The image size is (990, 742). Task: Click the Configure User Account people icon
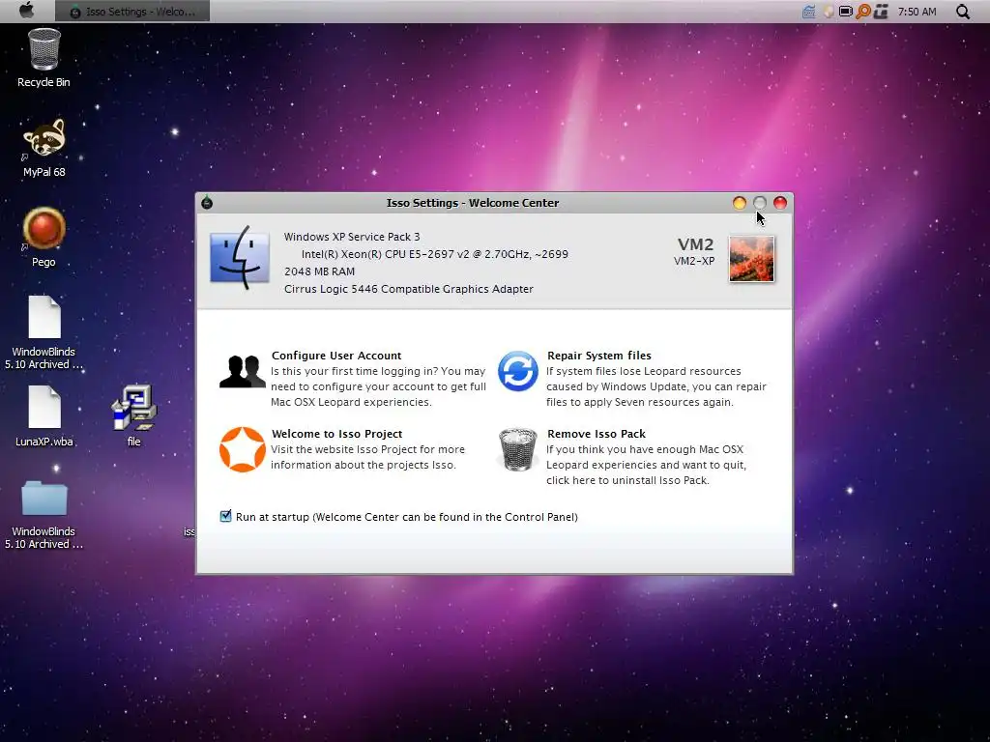pos(243,371)
